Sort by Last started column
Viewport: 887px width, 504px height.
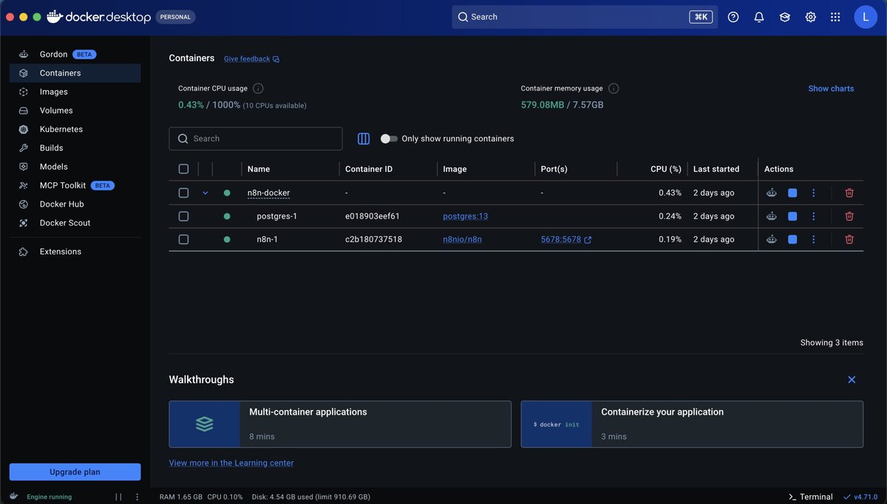pyautogui.click(x=716, y=169)
